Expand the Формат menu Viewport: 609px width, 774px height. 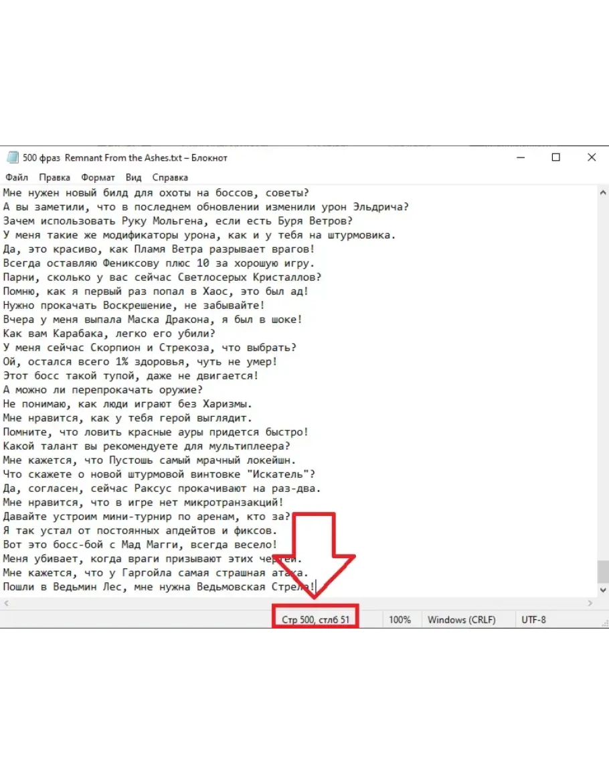pos(98,178)
